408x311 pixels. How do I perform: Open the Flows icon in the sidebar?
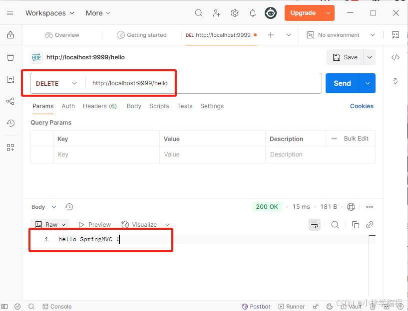pyautogui.click(x=10, y=101)
